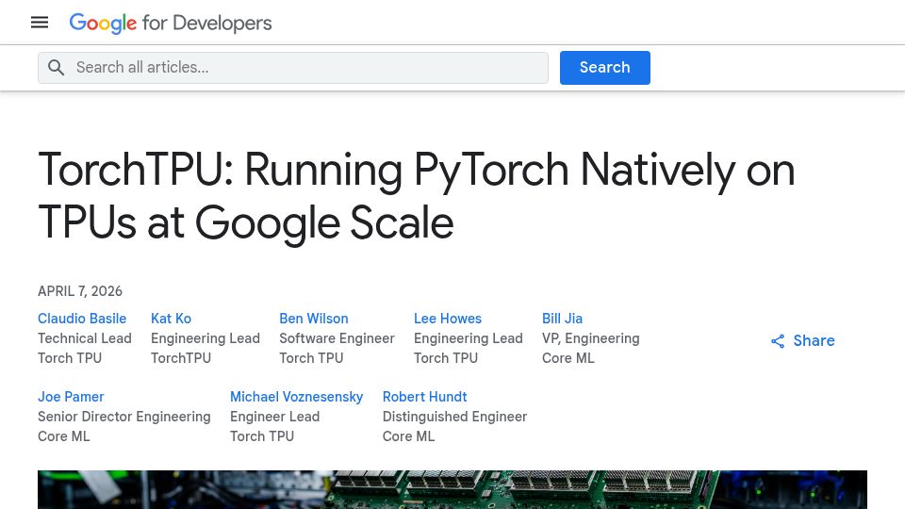Click 'Core ML' under Joe Pamer
The width and height of the screenshot is (905, 509).
64,436
